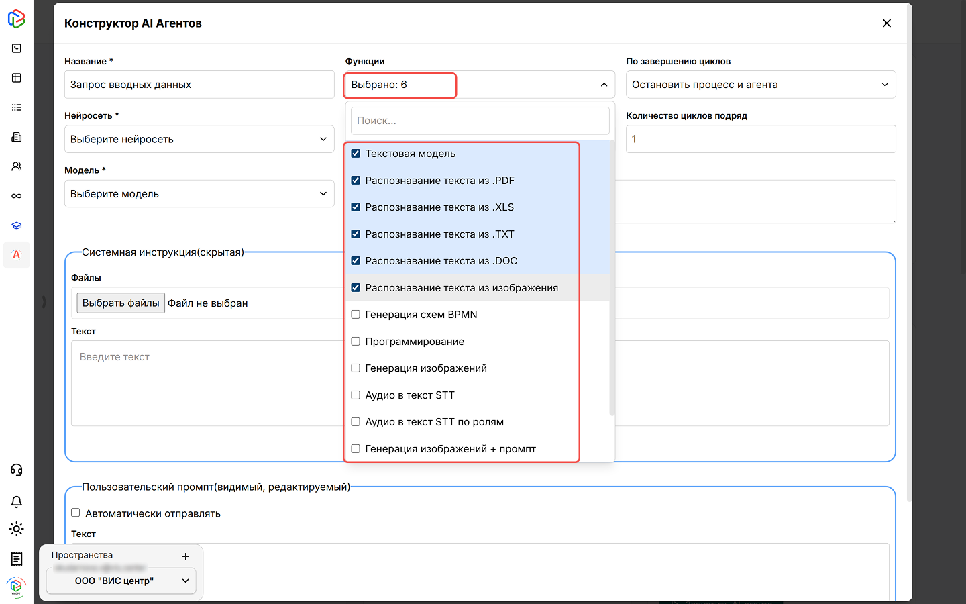Click the users group sidebar icon
Screen dimensions: 966x604
[17, 166]
